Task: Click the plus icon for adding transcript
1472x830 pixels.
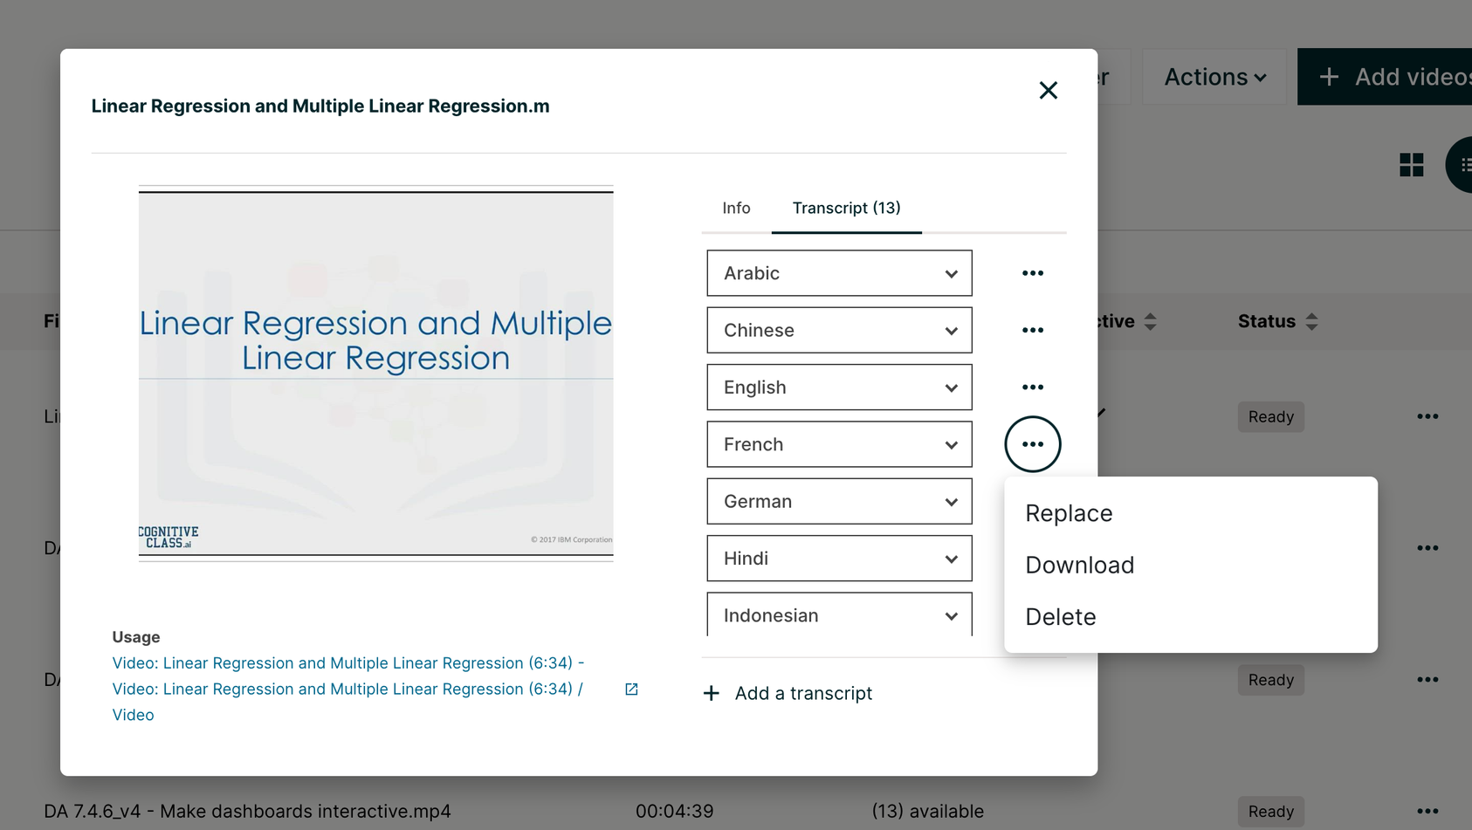Action: [x=712, y=693]
